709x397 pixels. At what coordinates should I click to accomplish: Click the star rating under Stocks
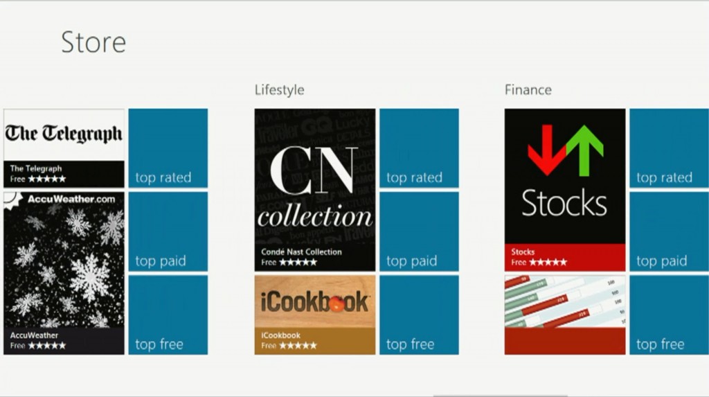[x=548, y=262]
